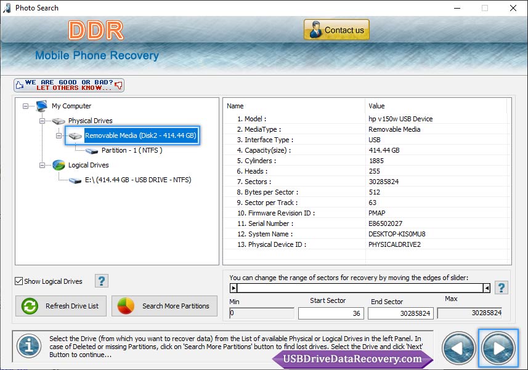
Task: Collapse the Physical Drives node
Action: click(x=42, y=121)
